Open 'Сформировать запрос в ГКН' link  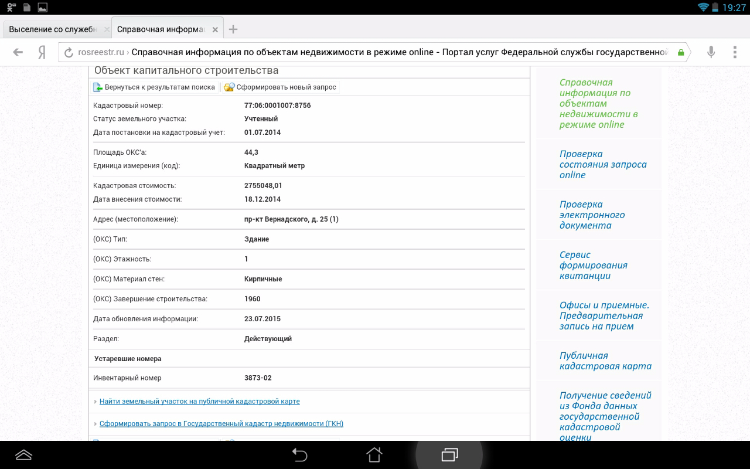tap(221, 424)
